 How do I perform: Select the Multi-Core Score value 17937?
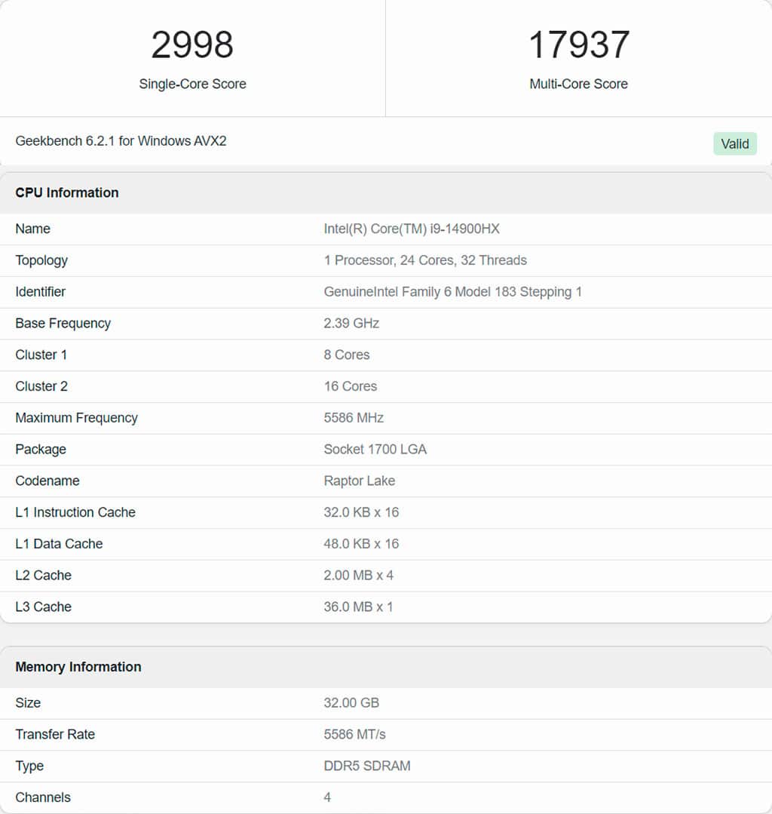[x=578, y=45]
